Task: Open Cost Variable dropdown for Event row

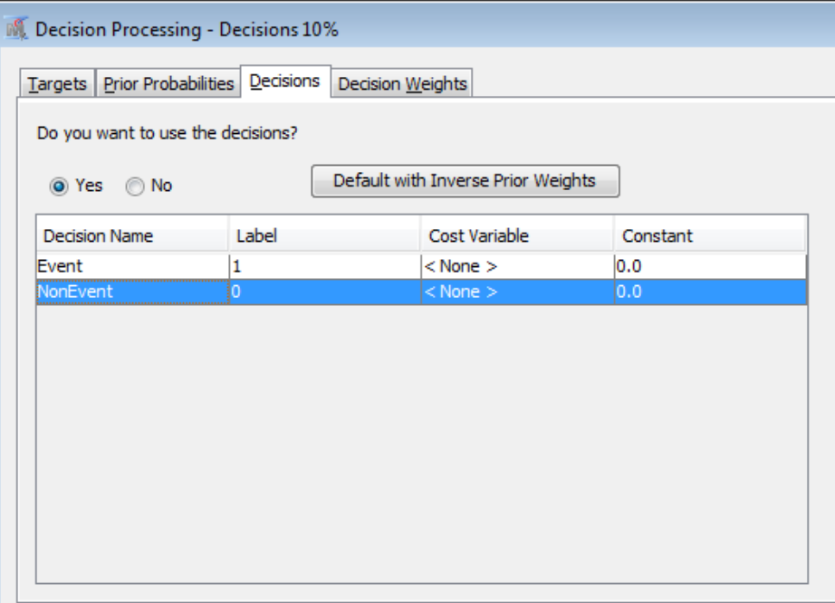Action: [x=516, y=266]
